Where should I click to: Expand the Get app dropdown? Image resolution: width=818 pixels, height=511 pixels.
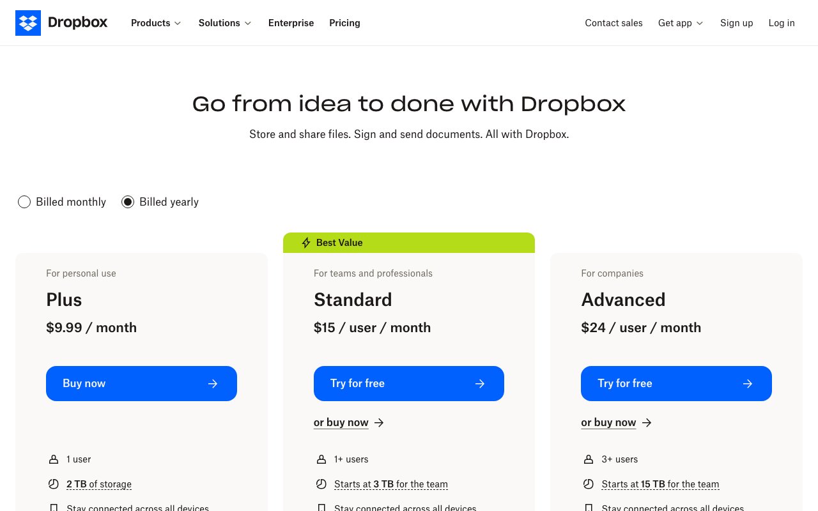(681, 23)
